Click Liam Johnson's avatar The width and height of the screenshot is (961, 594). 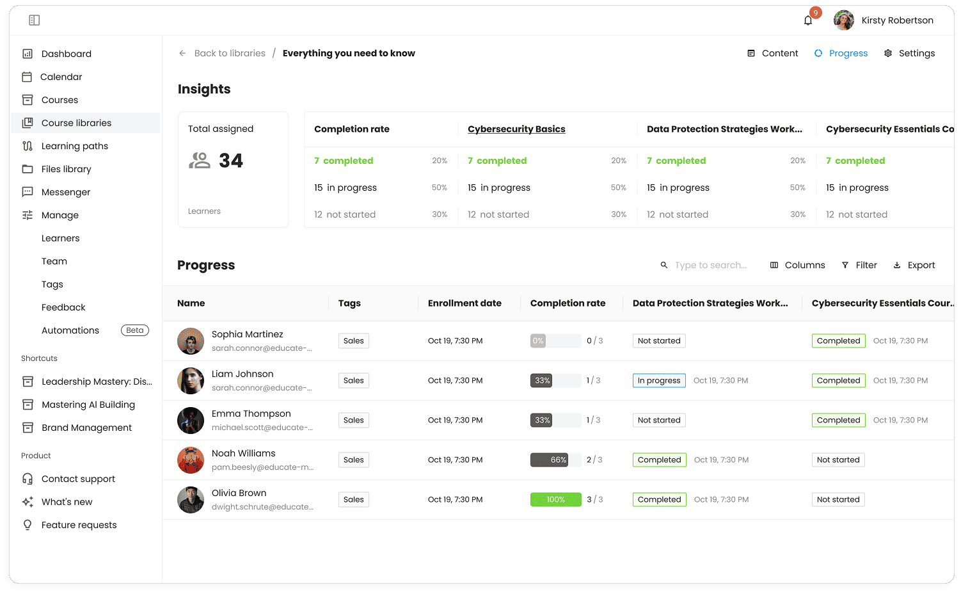pos(191,381)
